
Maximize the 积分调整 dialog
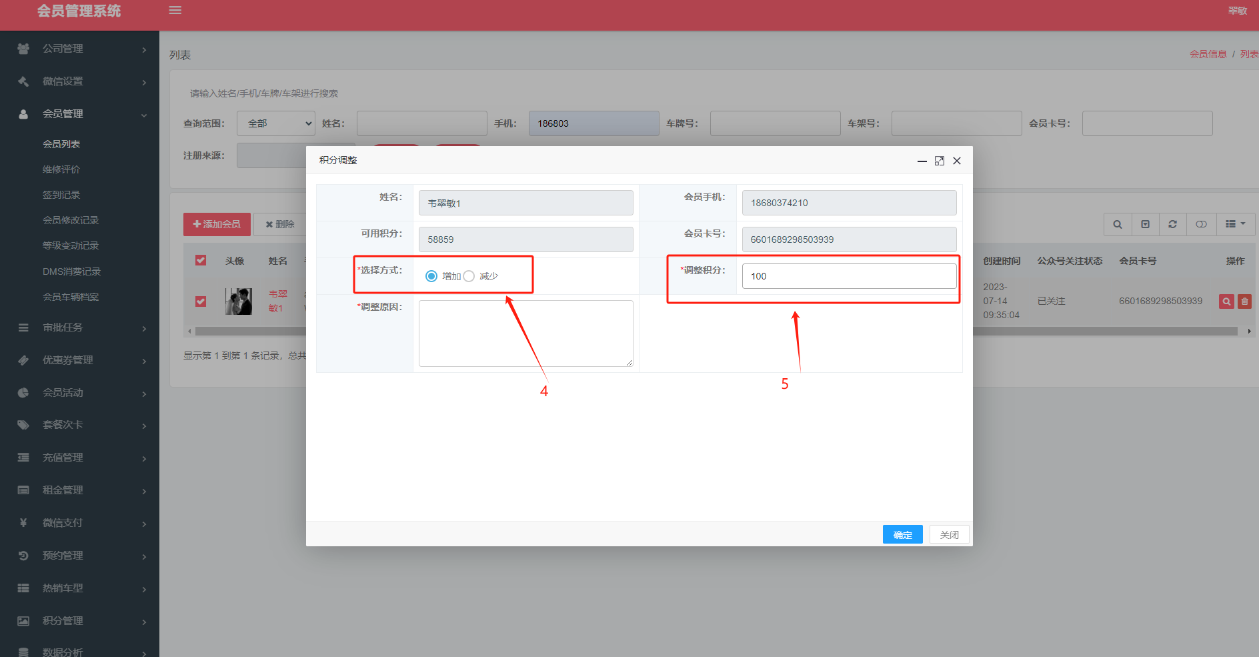940,161
